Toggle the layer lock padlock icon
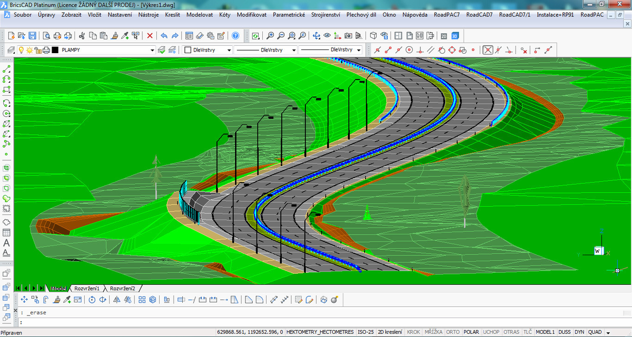Screen dimensions: 632x337 [37, 50]
